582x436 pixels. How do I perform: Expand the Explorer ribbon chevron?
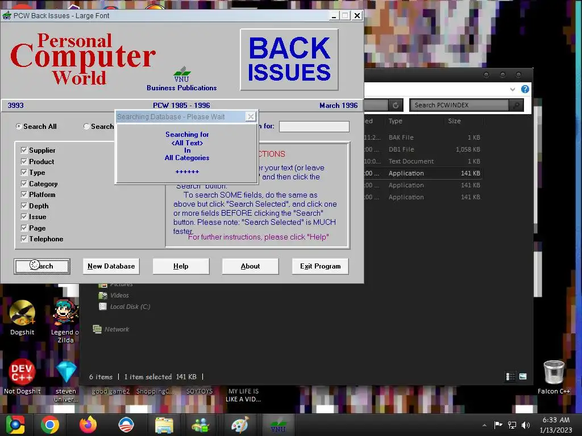point(513,89)
